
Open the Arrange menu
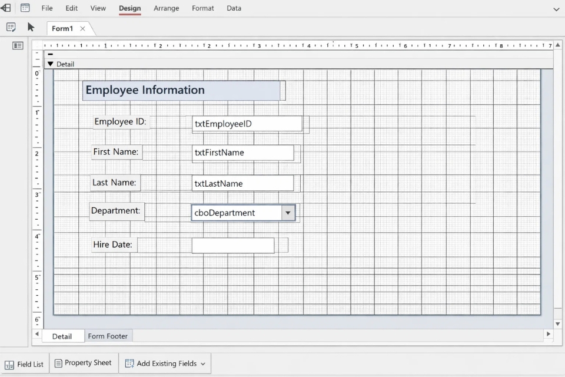click(167, 8)
